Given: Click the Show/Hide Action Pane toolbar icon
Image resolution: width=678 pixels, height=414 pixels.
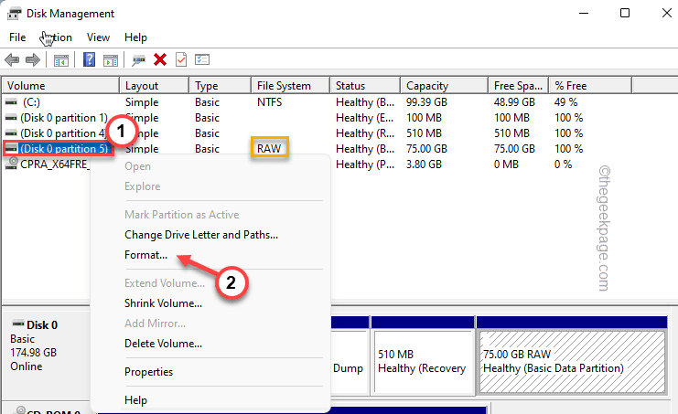Looking at the screenshot, I should pos(109,60).
